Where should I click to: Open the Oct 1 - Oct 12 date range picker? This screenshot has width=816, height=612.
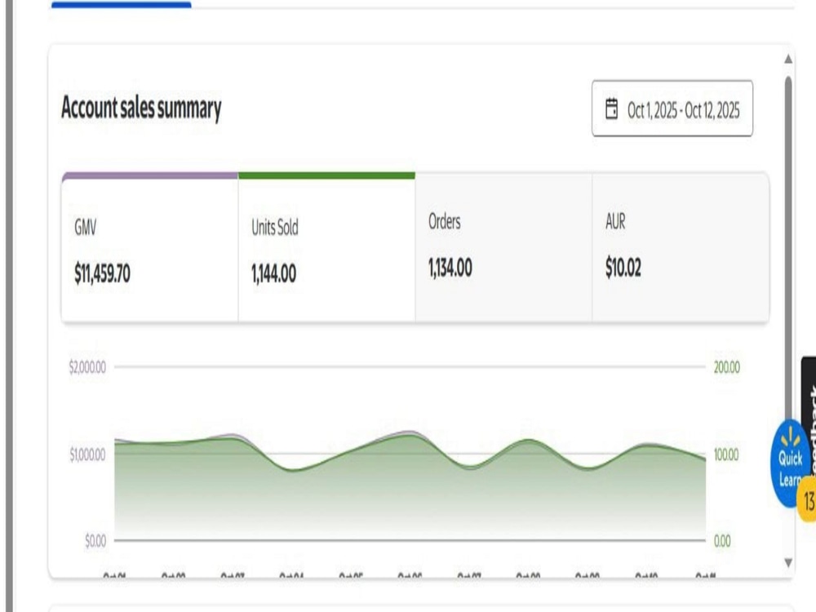click(x=672, y=109)
